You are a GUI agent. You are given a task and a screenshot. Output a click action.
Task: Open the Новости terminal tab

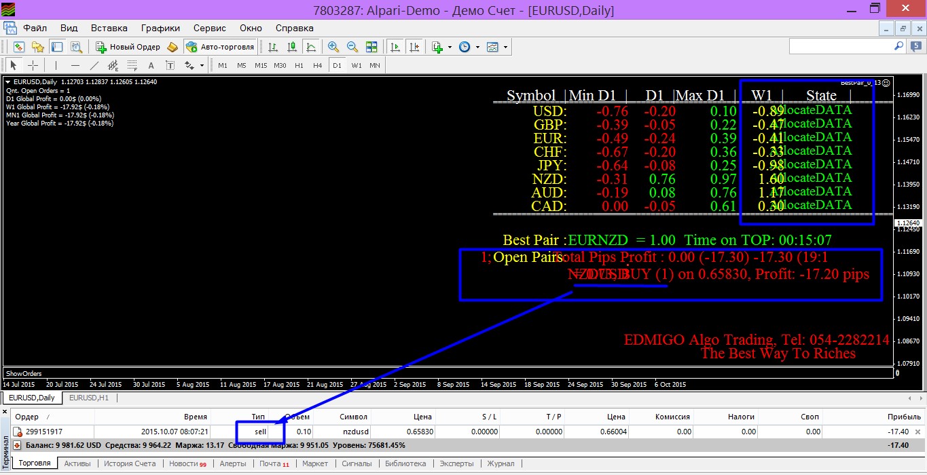(x=187, y=463)
